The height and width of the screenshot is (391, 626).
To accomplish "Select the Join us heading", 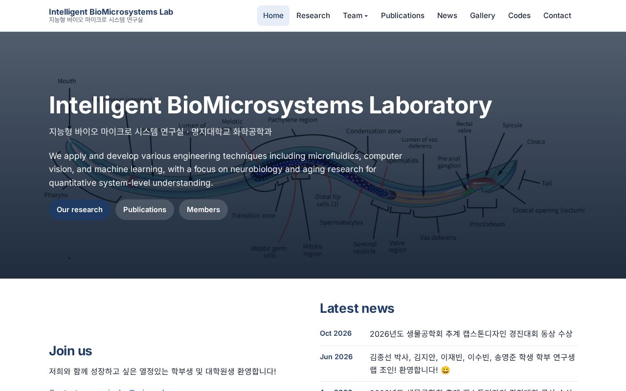I will (x=70, y=351).
